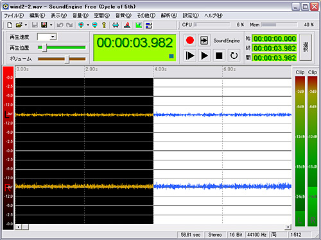321x240 pixels.
Task: Click the redo toolbar icon
Action: tap(69, 25)
